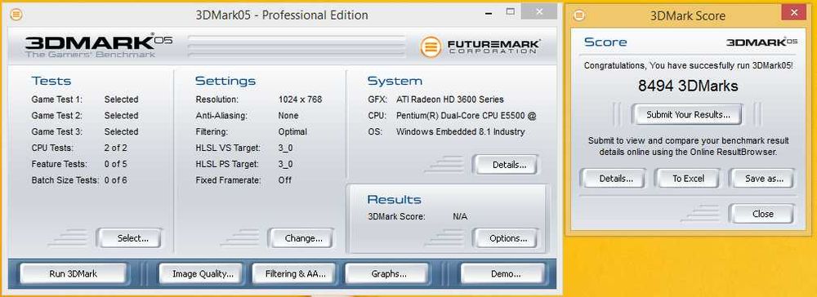Open the Graphs dialog
This screenshot has width=817, height=297.
[x=388, y=273]
